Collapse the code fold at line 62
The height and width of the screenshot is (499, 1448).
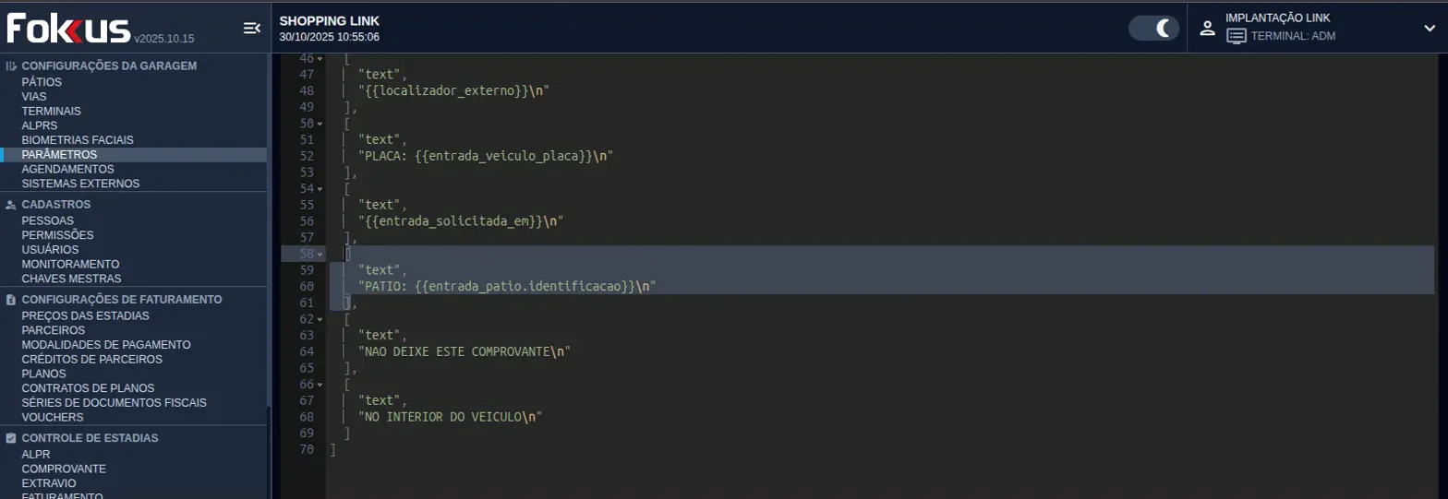click(320, 319)
